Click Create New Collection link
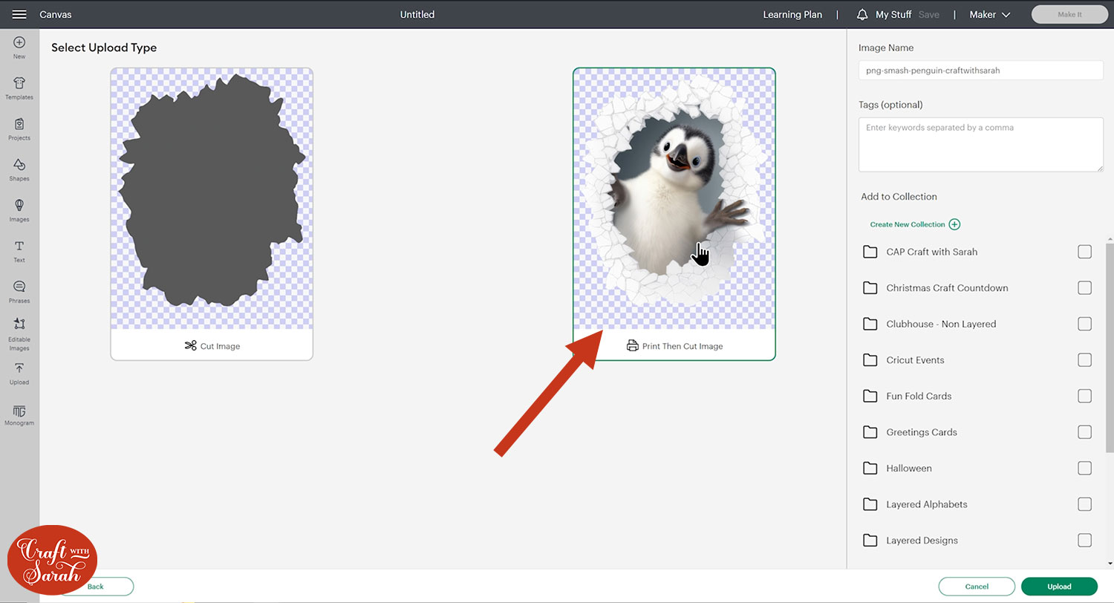 click(908, 224)
